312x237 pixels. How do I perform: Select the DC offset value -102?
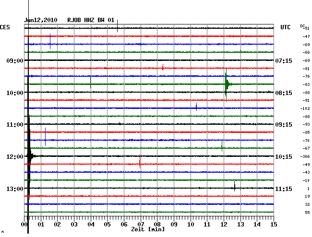[305, 108]
